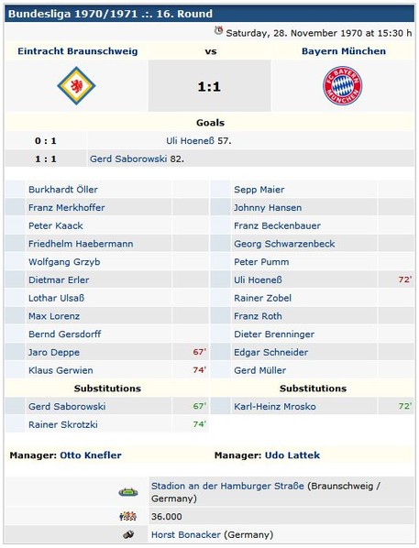Image resolution: width=419 pixels, height=548 pixels.
Task: Click the stadium icon
Action: point(128,492)
